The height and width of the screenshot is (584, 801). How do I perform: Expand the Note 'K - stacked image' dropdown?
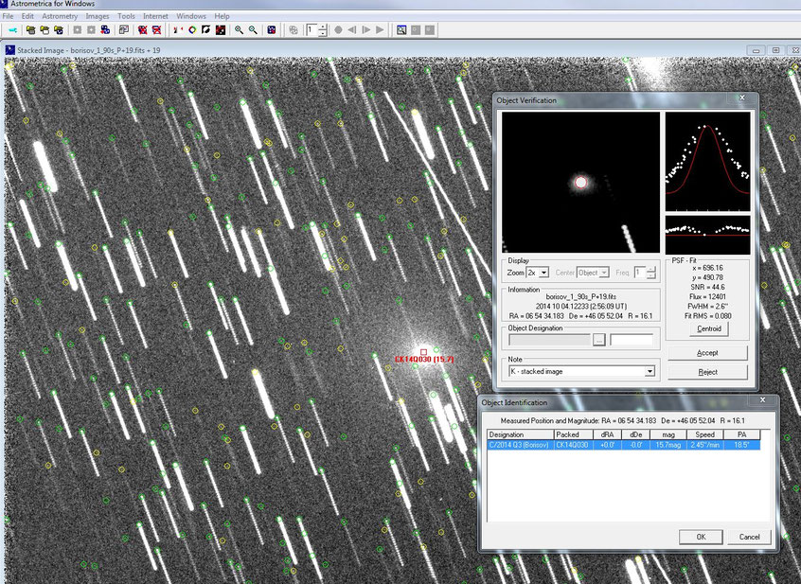click(650, 371)
